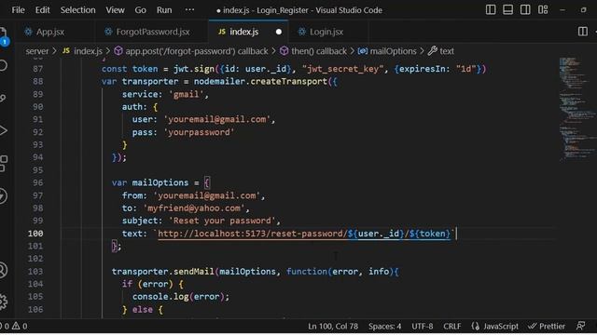Change the UTF-8 file encoding
Image resolution: width=597 pixels, height=335 pixels.
click(422, 327)
